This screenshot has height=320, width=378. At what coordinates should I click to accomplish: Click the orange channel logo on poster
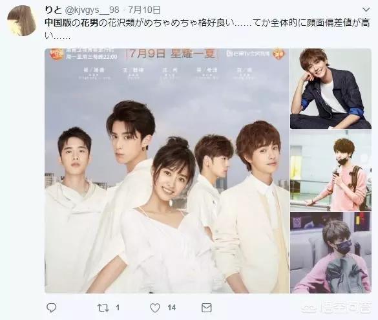pyautogui.click(x=56, y=54)
